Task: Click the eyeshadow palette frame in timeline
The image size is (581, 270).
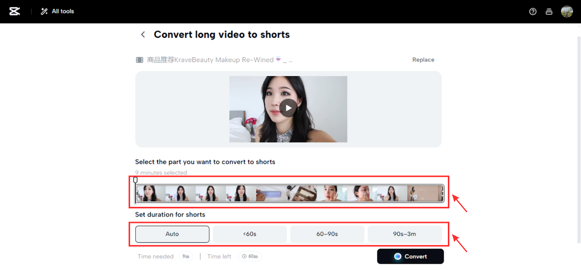Action: pyautogui.click(x=302, y=193)
